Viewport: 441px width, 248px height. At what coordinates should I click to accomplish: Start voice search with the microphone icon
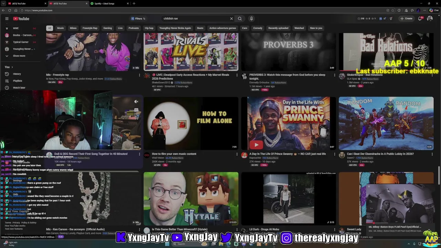251,19
